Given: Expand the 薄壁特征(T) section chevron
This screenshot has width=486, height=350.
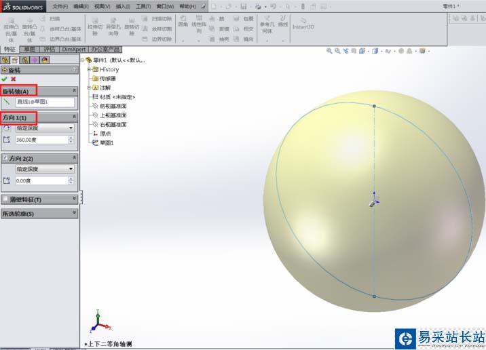Looking at the screenshot, I should point(75,199).
